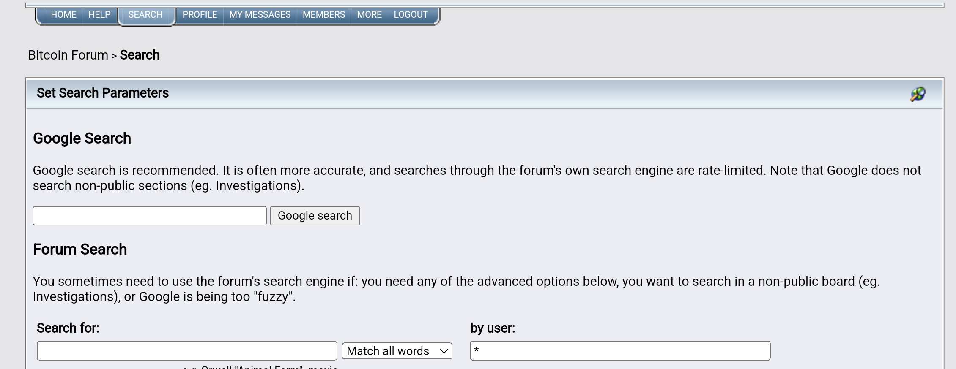Click the Search breadcrumb link
Screen dimensions: 956x369
140,55
